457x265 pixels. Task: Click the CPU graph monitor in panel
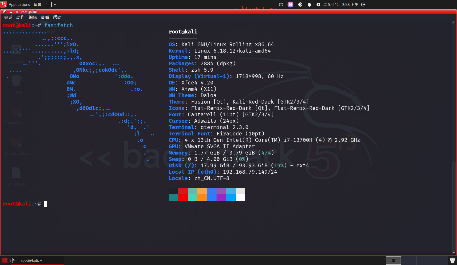coord(256,7)
